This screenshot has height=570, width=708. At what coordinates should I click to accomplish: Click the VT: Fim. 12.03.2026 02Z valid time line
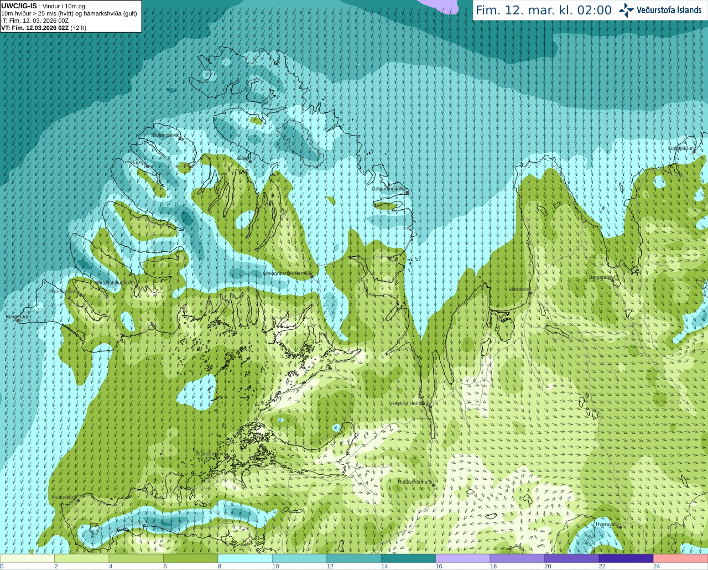click(x=44, y=28)
